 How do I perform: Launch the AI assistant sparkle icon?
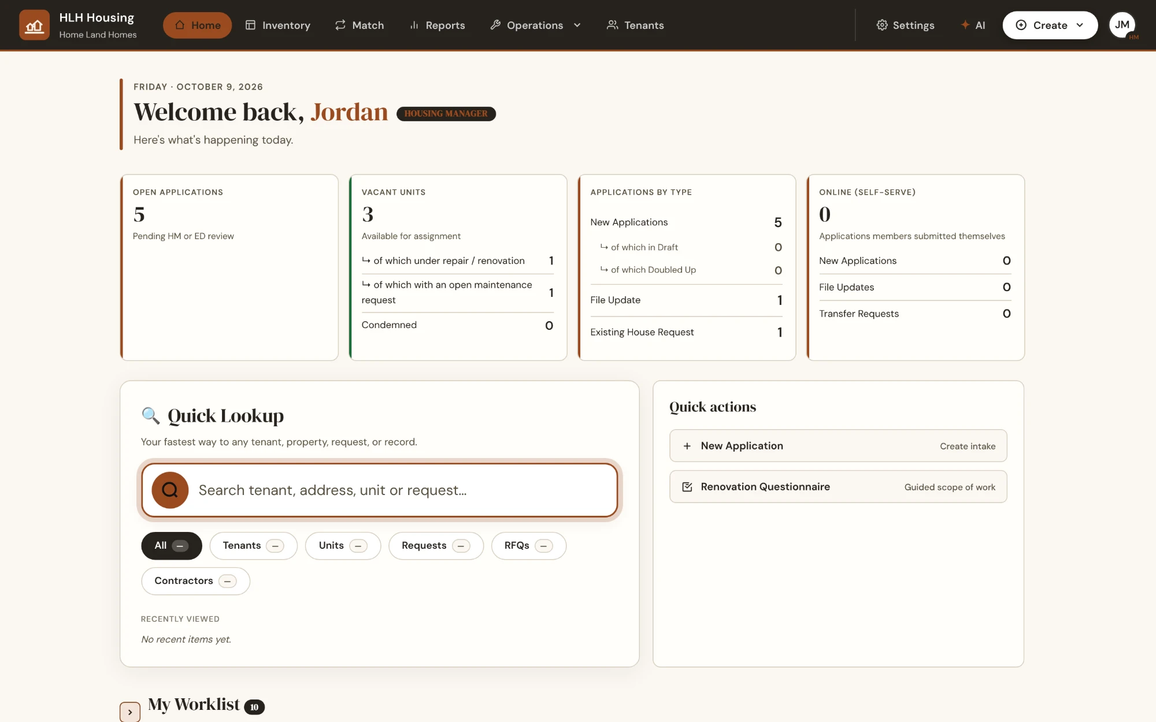[973, 25]
